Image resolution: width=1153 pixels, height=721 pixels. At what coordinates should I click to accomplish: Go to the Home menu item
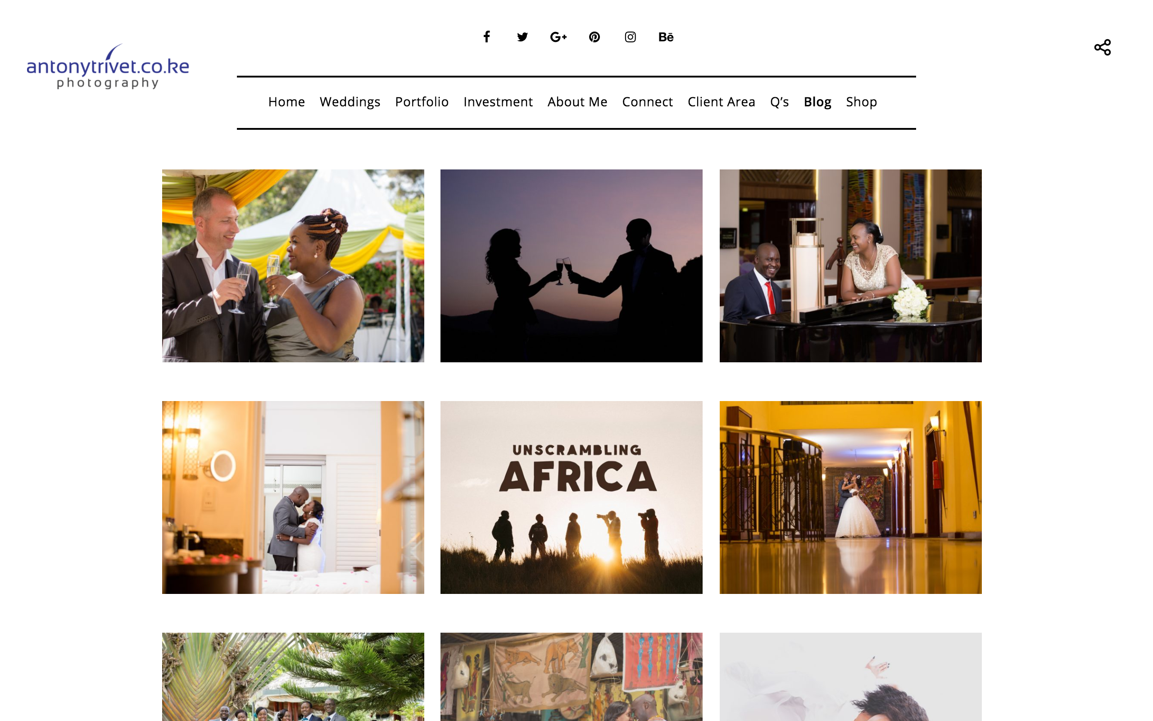286,101
